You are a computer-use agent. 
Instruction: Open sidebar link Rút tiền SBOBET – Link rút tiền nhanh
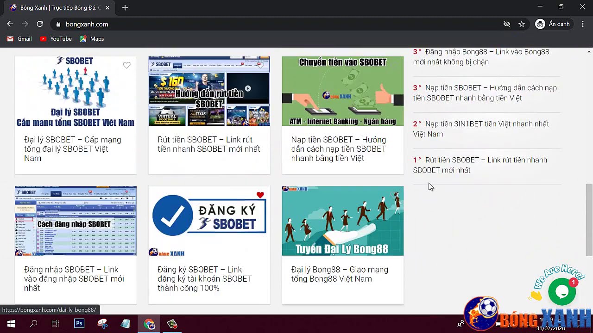tap(480, 165)
